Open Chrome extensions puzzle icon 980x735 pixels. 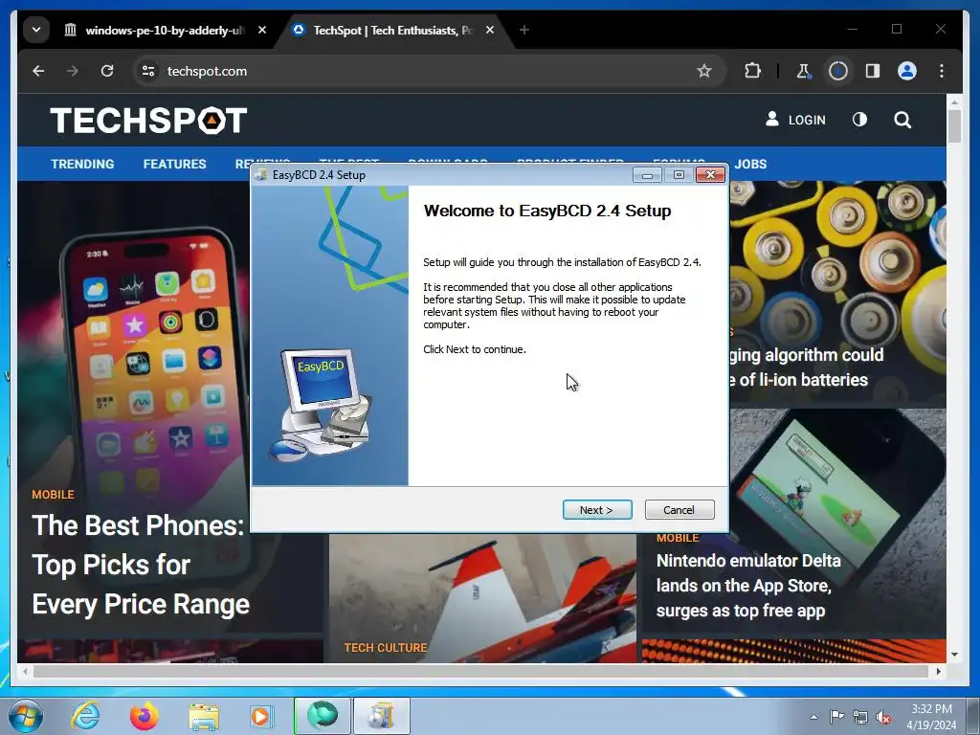click(x=752, y=71)
